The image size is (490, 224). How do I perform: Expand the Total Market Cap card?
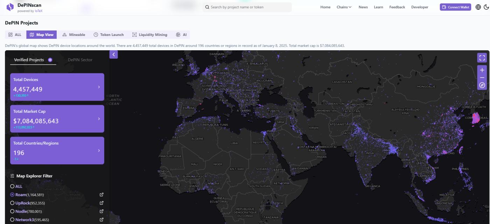click(x=99, y=119)
